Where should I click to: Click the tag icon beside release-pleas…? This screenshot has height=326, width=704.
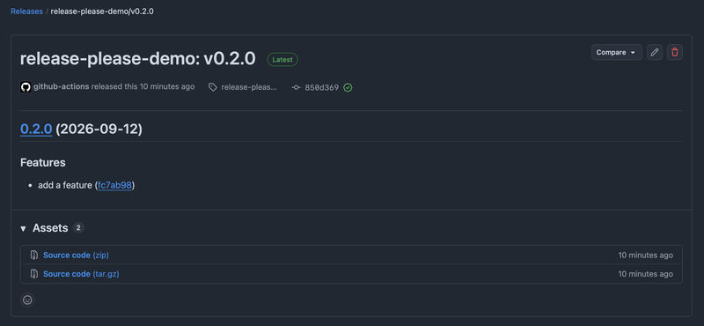[213, 87]
